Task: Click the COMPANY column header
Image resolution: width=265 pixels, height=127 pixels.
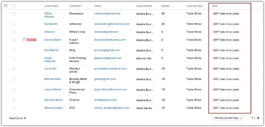Action: pos(75,6)
